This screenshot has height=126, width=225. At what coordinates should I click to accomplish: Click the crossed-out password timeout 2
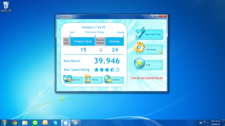tap(101, 50)
